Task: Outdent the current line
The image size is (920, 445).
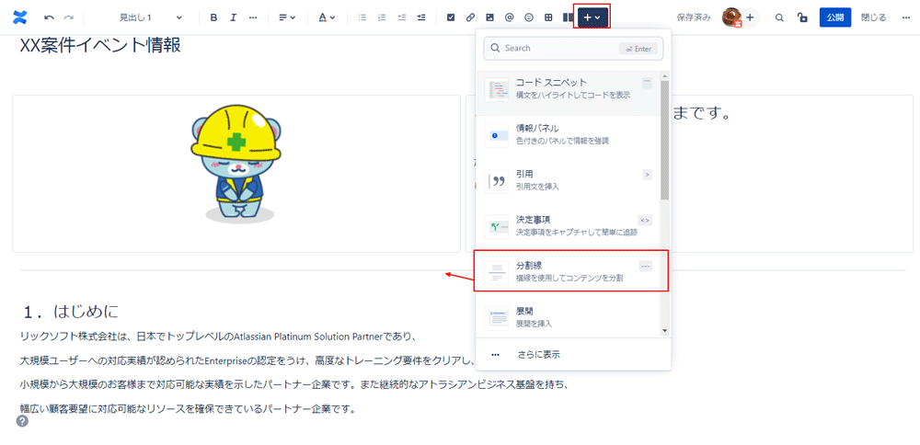Action: coord(402,17)
